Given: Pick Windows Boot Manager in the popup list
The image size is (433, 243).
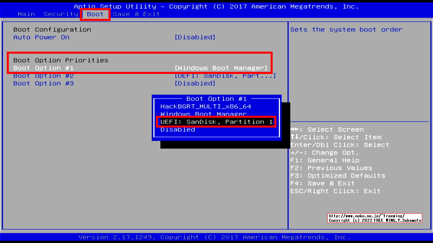Looking at the screenshot, I should (x=203, y=114).
